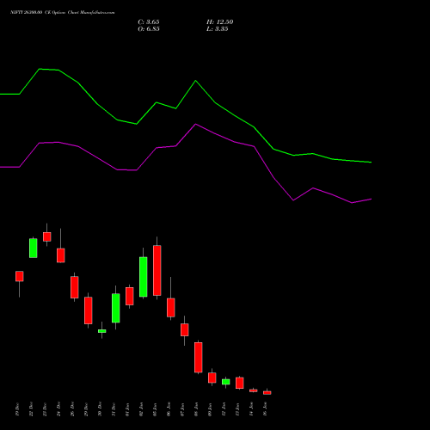Click the 22 Dec date label
Viewport: 430px width, 430px height.
(31, 409)
